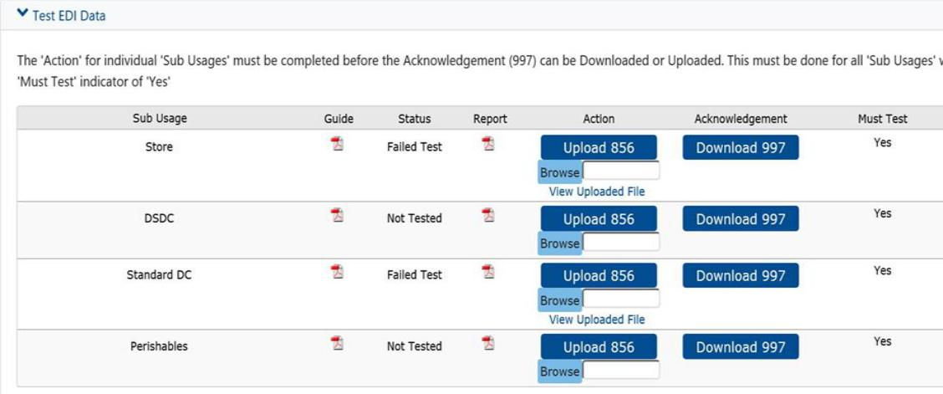Open the Perishables report PDF icon
This screenshot has height=394, width=943.
point(488,344)
